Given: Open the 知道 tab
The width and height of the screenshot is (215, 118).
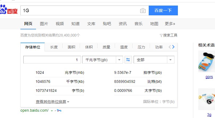Looking at the screenshot, I should point(75,24).
